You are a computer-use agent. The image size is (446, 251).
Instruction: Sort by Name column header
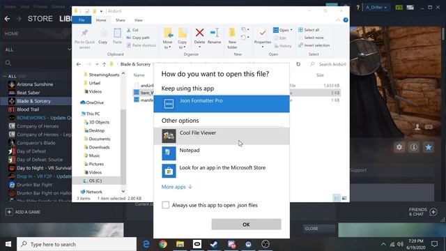[139, 75]
